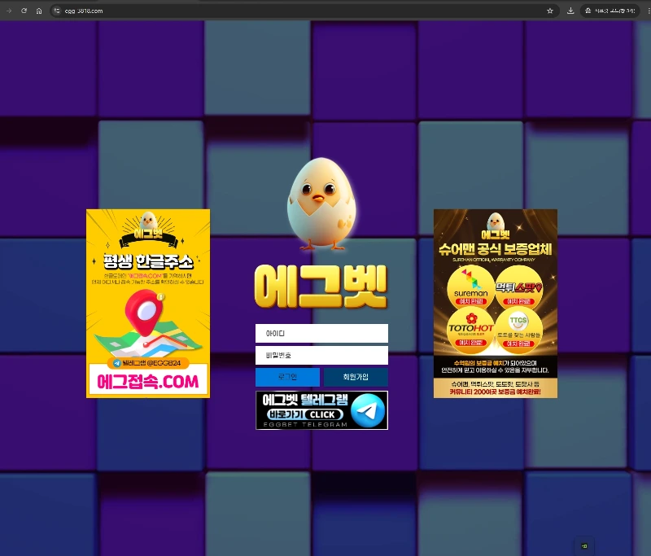Click the TTCS badge on right banner
The width and height of the screenshot is (651, 556).
(x=518, y=328)
